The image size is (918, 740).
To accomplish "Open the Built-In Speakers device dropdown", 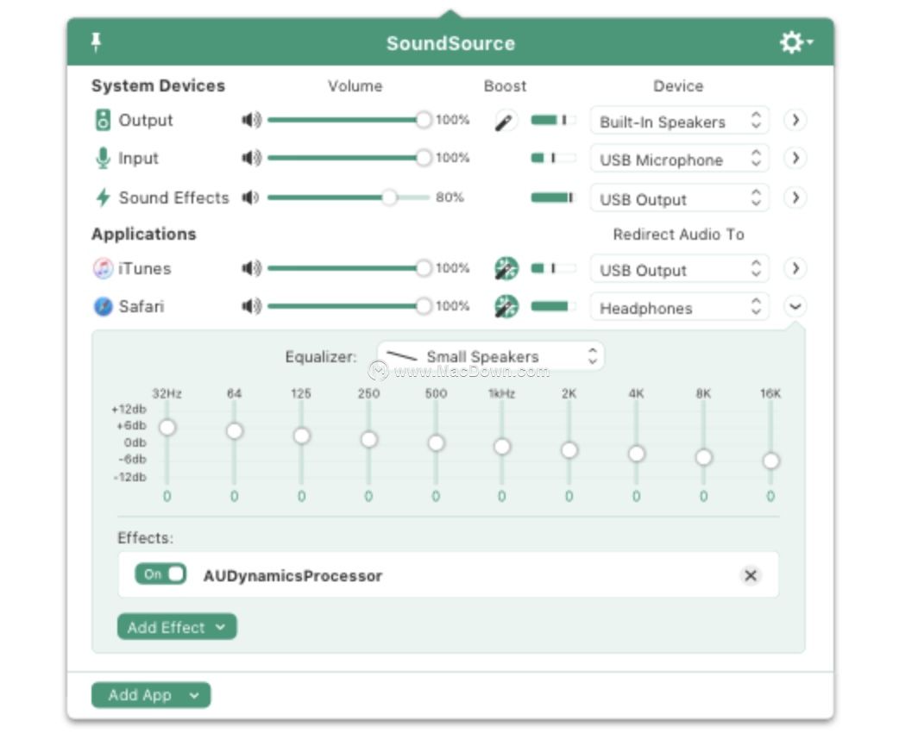I will pyautogui.click(x=679, y=122).
